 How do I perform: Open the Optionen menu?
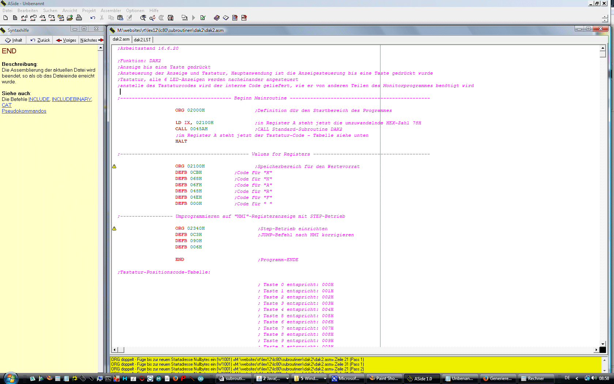pos(135,11)
